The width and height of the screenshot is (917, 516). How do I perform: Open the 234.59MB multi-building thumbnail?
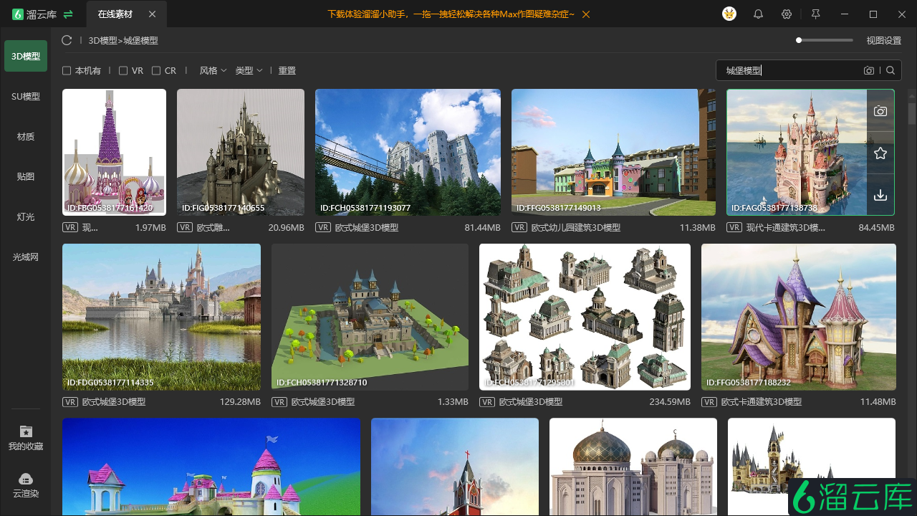click(585, 317)
